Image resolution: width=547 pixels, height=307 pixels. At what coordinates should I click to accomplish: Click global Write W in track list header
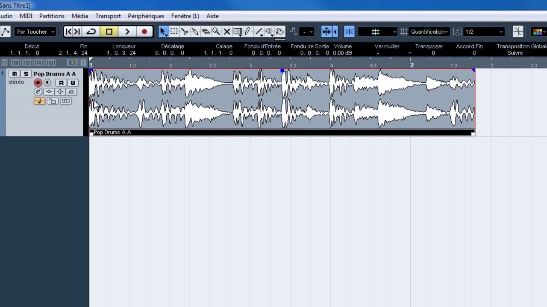[x=51, y=63]
